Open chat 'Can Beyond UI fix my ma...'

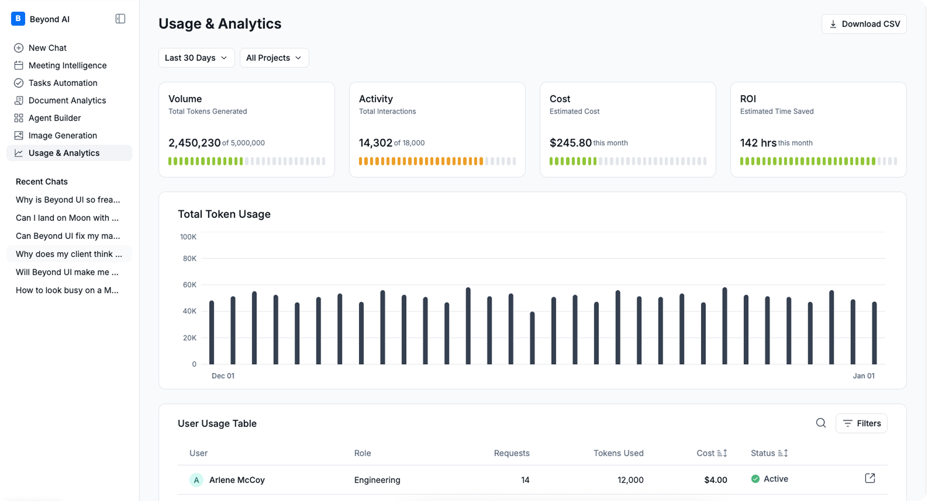69,236
